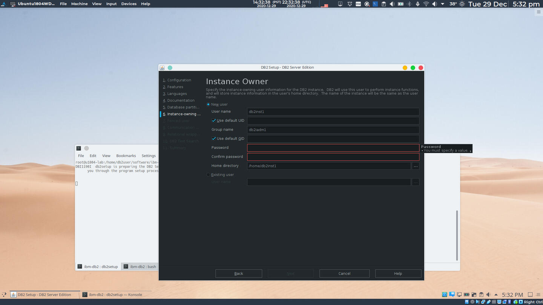Image resolution: width=543 pixels, height=305 pixels.
Task: Click the battery icon in the top panel
Action: [400, 4]
